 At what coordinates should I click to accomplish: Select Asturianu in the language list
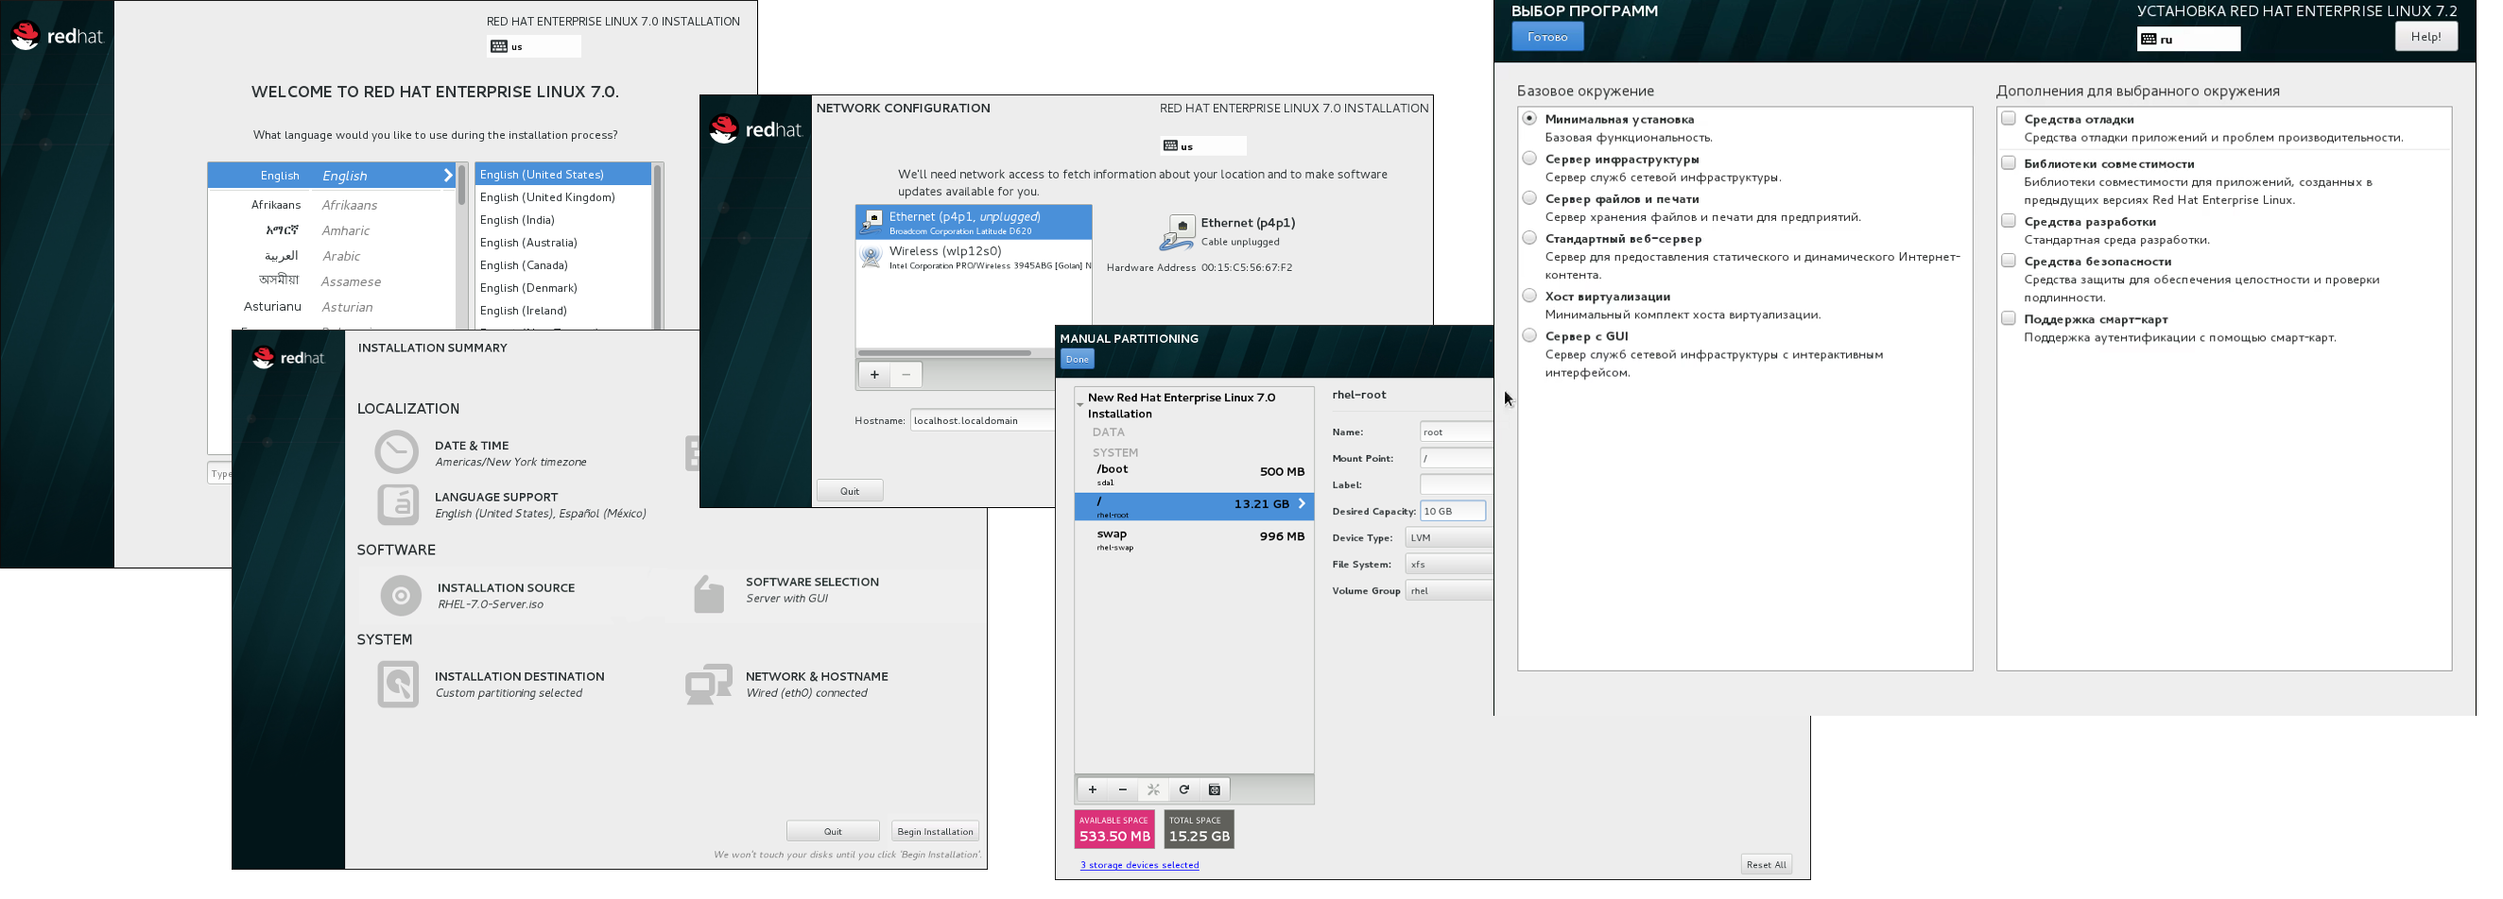click(332, 307)
